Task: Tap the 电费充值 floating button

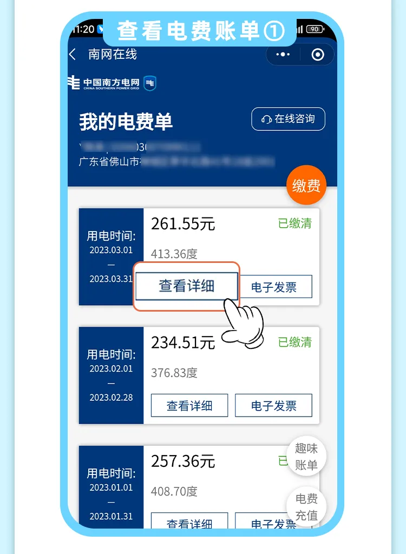Action: (306, 506)
